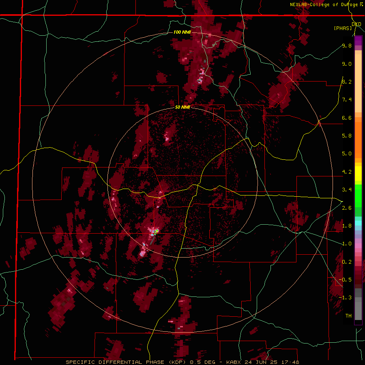Viewport: 365px width, 365px height.
Task: Click the 4.2 scale value
Action: click(347, 172)
